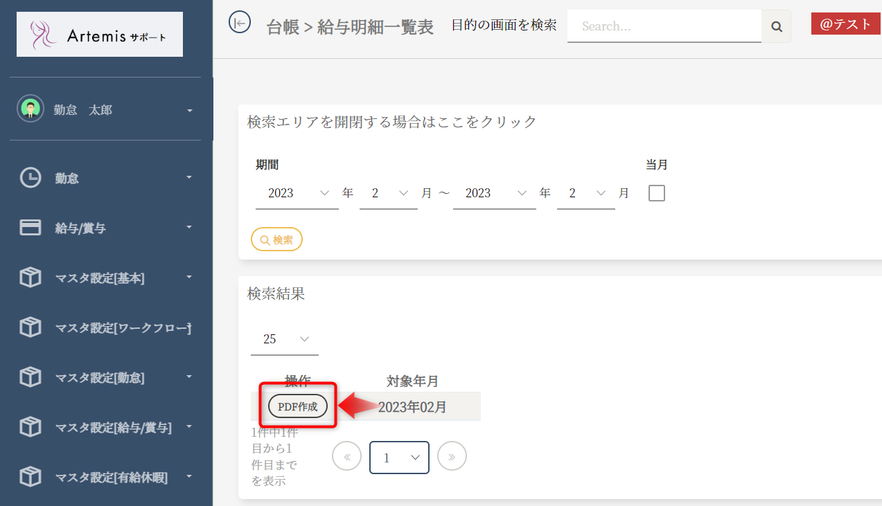882x506 pixels.
Task: Click the sidebar collapse arrow icon
Action: 239,23
